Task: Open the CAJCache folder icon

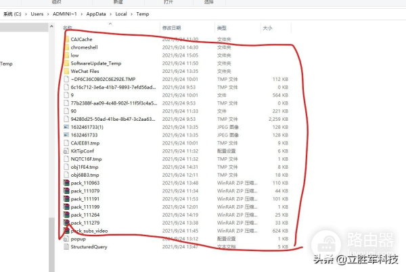Action: pyautogui.click(x=66, y=39)
